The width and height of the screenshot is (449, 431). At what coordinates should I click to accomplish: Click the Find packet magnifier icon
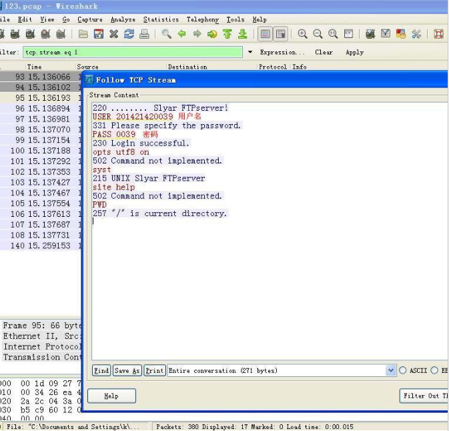166,34
